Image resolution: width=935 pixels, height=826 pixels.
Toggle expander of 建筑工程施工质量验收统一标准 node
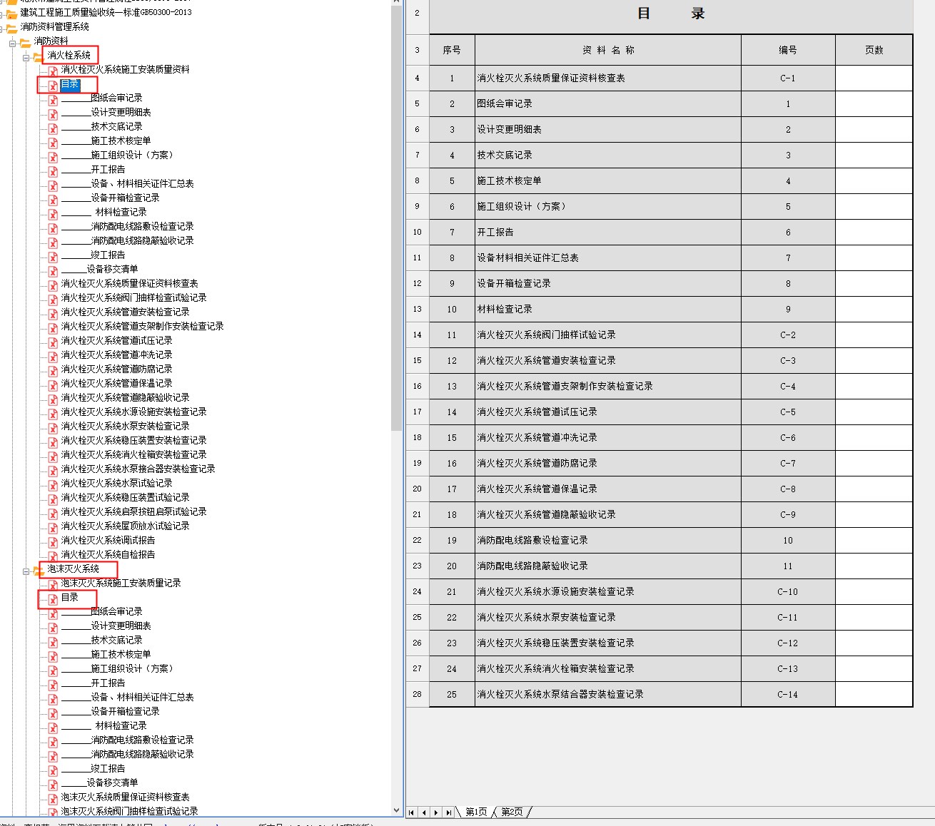1,15
